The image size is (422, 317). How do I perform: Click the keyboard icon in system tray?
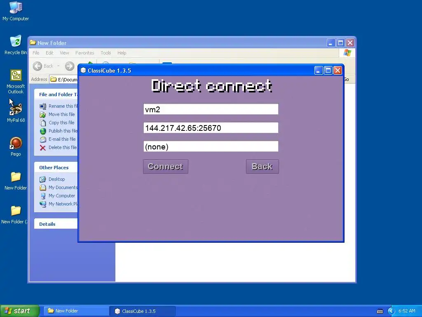(x=380, y=311)
